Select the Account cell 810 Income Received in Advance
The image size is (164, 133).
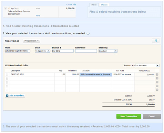(x=96, y=75)
